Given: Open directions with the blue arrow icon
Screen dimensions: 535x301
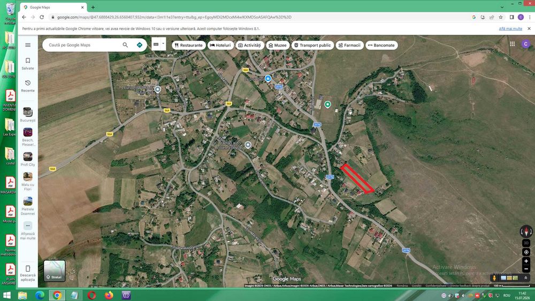Looking at the screenshot, I should pos(139,45).
